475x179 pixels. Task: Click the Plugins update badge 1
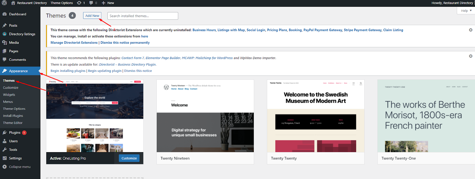pos(24,133)
